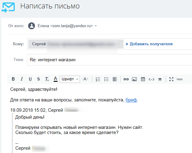Toggle bold formatting
This screenshot has width=192, height=153.
[13, 79]
